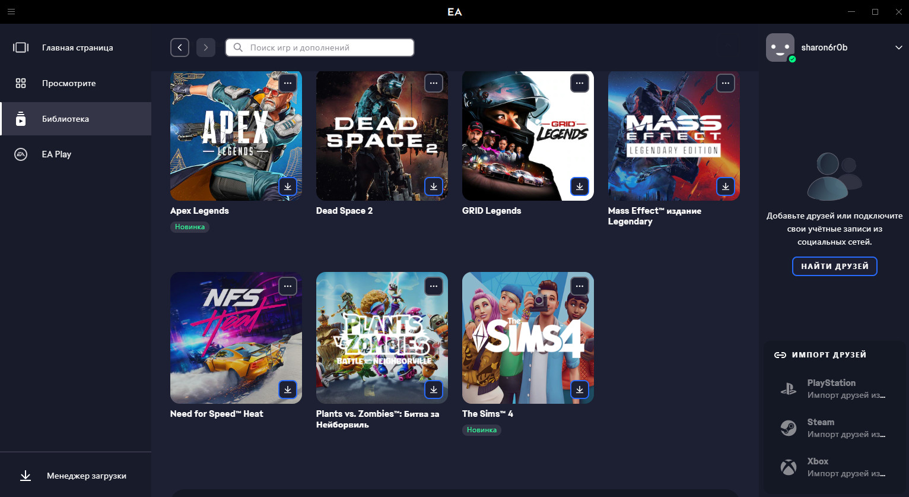Click the library icon in sidebar
This screenshot has height=497, width=909.
click(21, 119)
